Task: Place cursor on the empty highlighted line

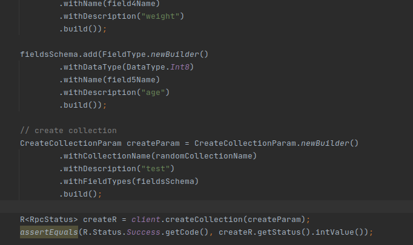Action: coord(206,206)
